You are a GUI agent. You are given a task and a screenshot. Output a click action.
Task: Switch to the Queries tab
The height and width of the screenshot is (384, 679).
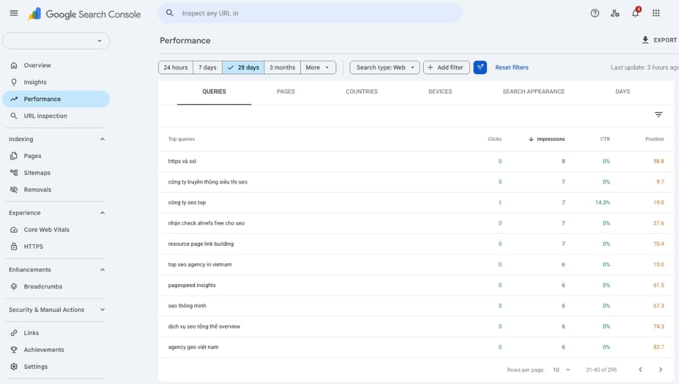click(214, 91)
